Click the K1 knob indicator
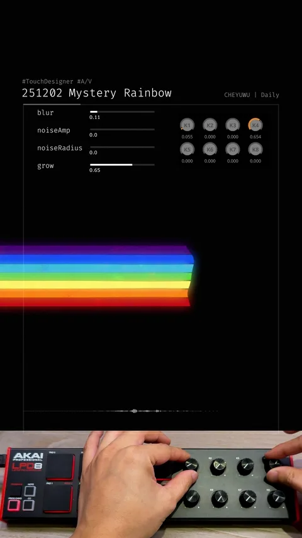Viewport: 302px width, 538px height. pos(187,125)
